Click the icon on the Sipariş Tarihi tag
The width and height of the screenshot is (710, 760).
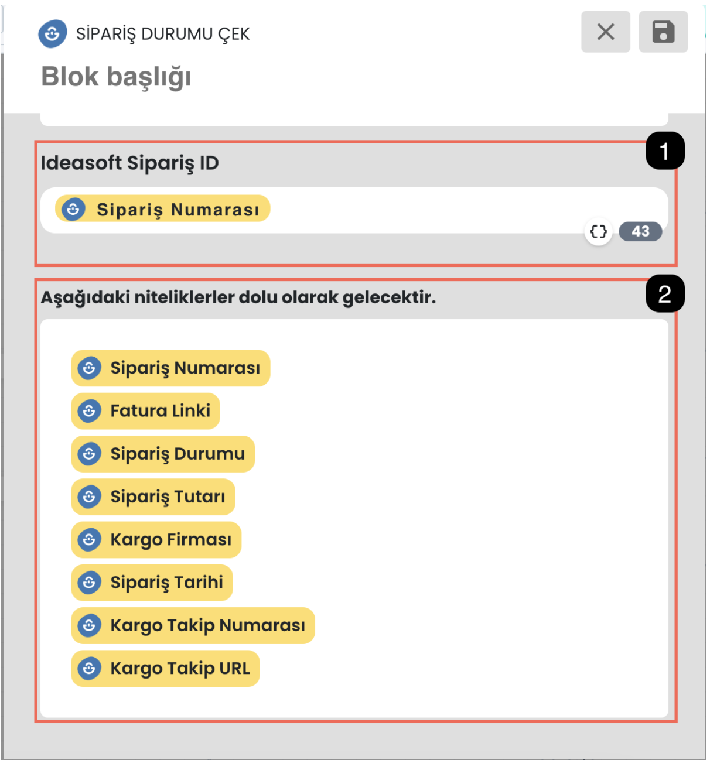click(x=89, y=583)
